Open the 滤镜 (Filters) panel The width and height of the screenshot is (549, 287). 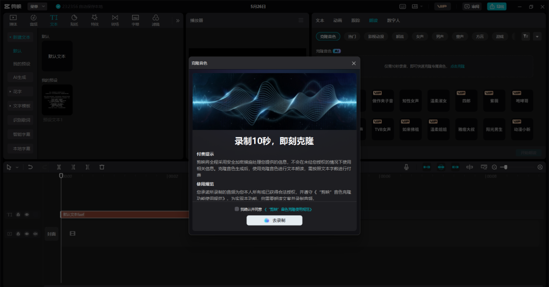(x=156, y=20)
